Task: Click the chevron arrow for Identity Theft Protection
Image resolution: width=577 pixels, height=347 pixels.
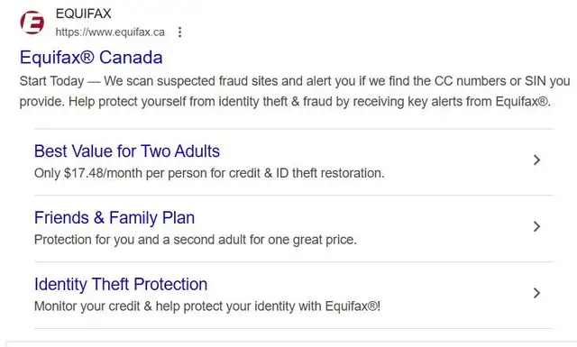Action: coord(537,293)
